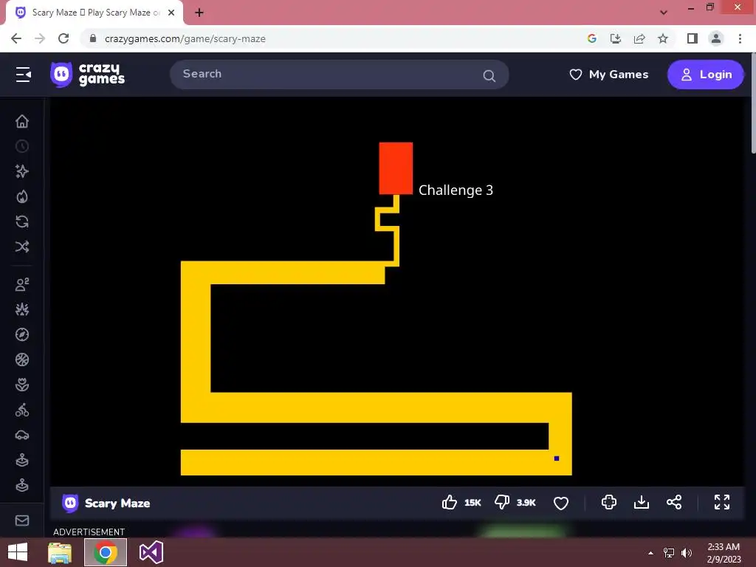Click the blue dot in the maze

557,458
